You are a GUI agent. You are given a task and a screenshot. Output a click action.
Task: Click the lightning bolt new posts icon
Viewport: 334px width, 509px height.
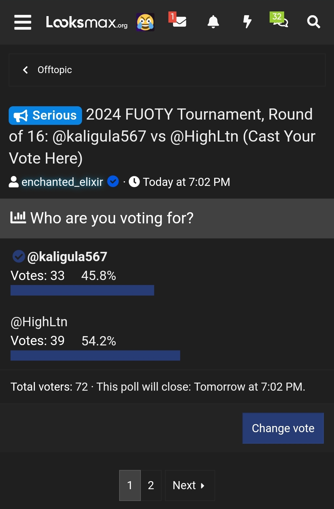coord(247,22)
